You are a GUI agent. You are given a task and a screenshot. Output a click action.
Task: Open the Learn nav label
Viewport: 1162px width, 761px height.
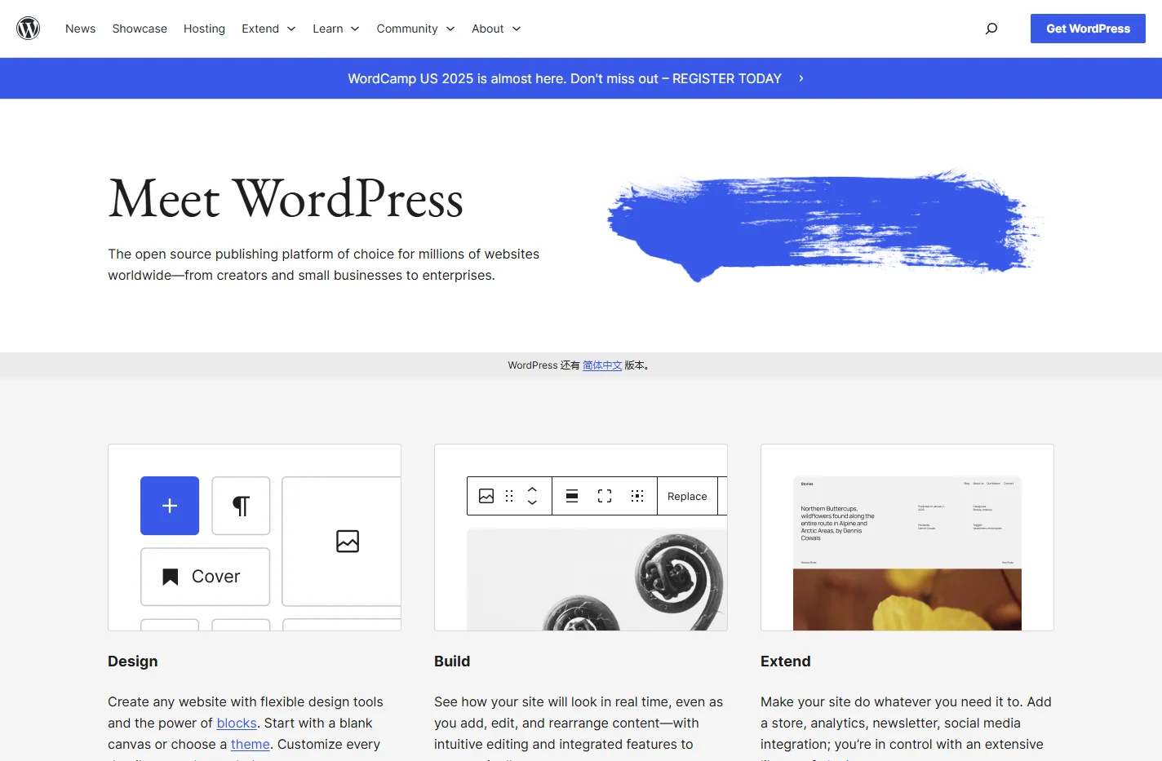coord(327,29)
